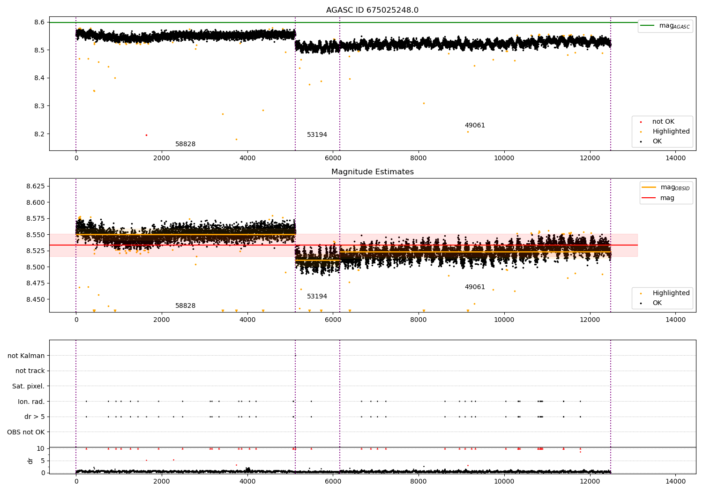Click the 8.550 y-axis tick label

(x=36, y=235)
